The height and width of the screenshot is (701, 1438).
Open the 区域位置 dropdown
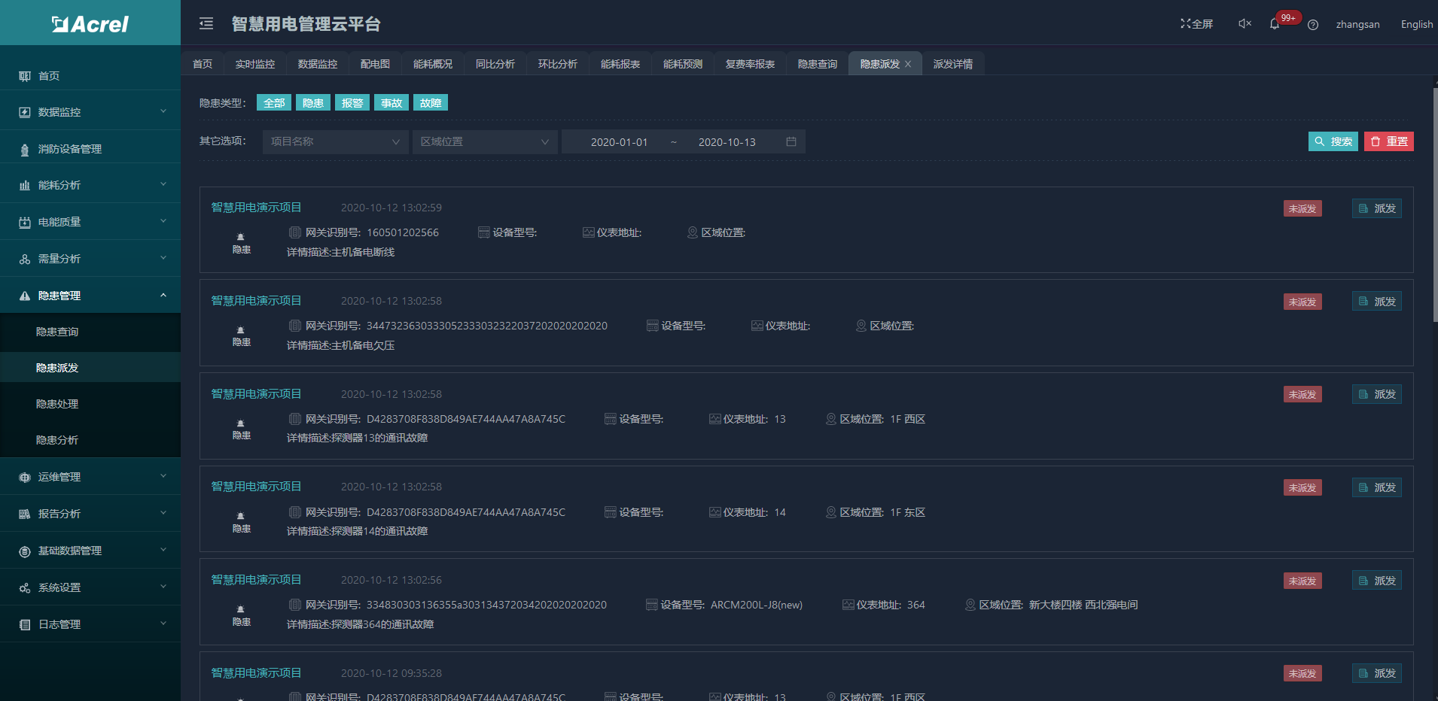(x=485, y=141)
